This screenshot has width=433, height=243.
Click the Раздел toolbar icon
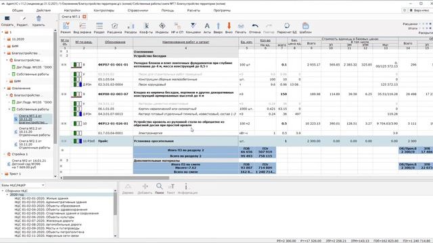pyautogui.click(x=99, y=26)
